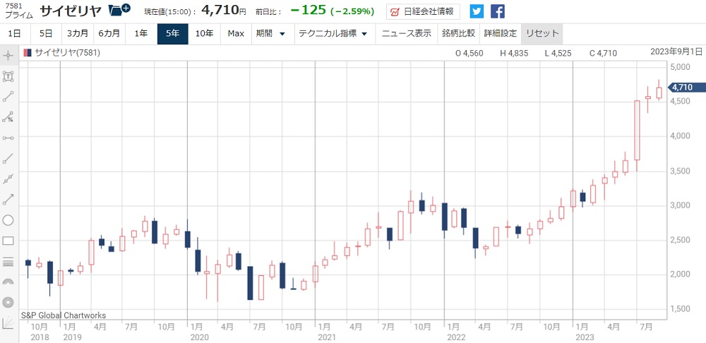Click the H 4,835 high value
Image resolution: width=706 pixels, height=343 pixels.
pos(514,53)
